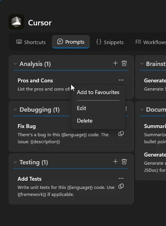Image resolution: width=166 pixels, height=226 pixels.
Task: Open the Add Tests more options menu
Action: click(121, 178)
